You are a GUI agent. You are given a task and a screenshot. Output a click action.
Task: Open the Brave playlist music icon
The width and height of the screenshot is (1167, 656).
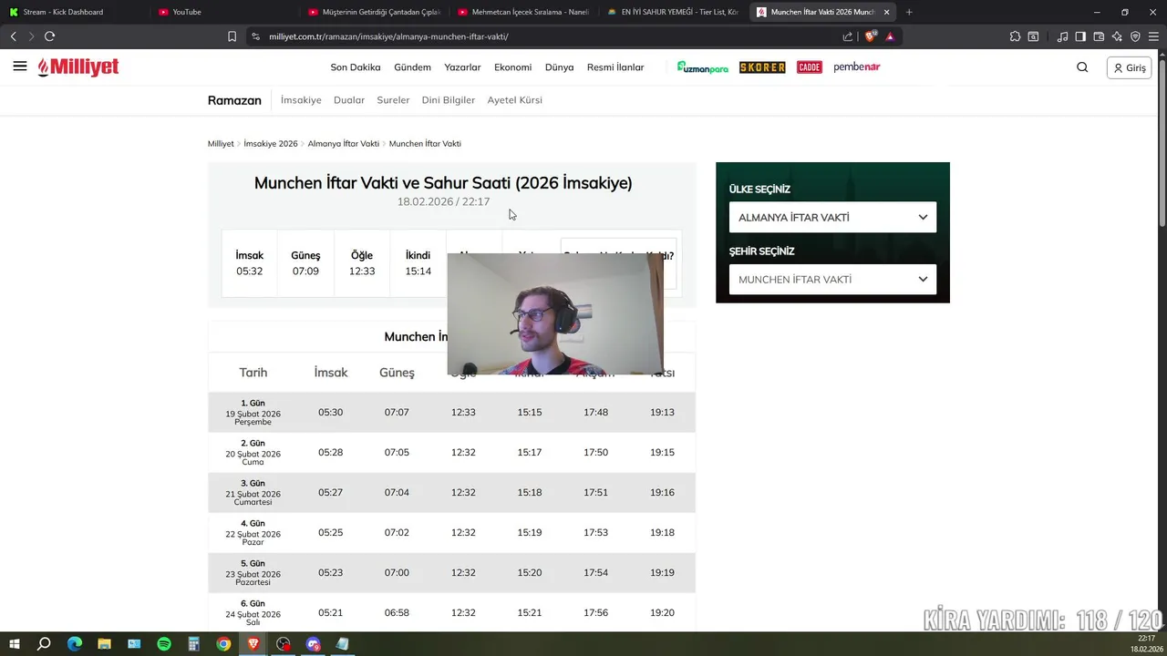pos(1062,36)
